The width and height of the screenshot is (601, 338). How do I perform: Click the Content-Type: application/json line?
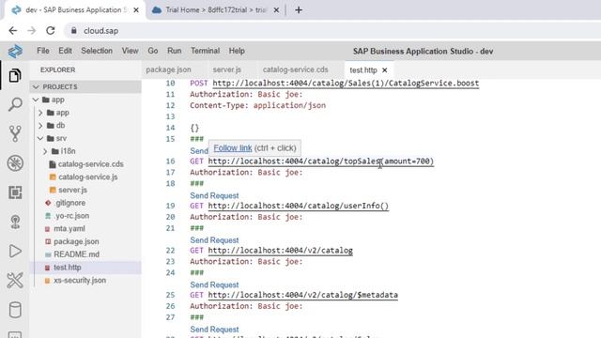click(257, 105)
